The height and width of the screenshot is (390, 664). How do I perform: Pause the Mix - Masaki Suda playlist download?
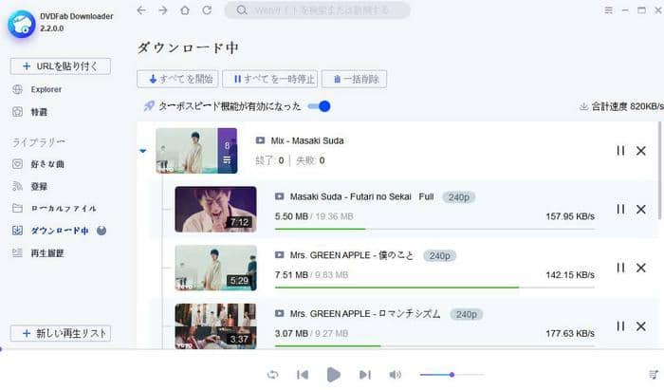pos(620,151)
